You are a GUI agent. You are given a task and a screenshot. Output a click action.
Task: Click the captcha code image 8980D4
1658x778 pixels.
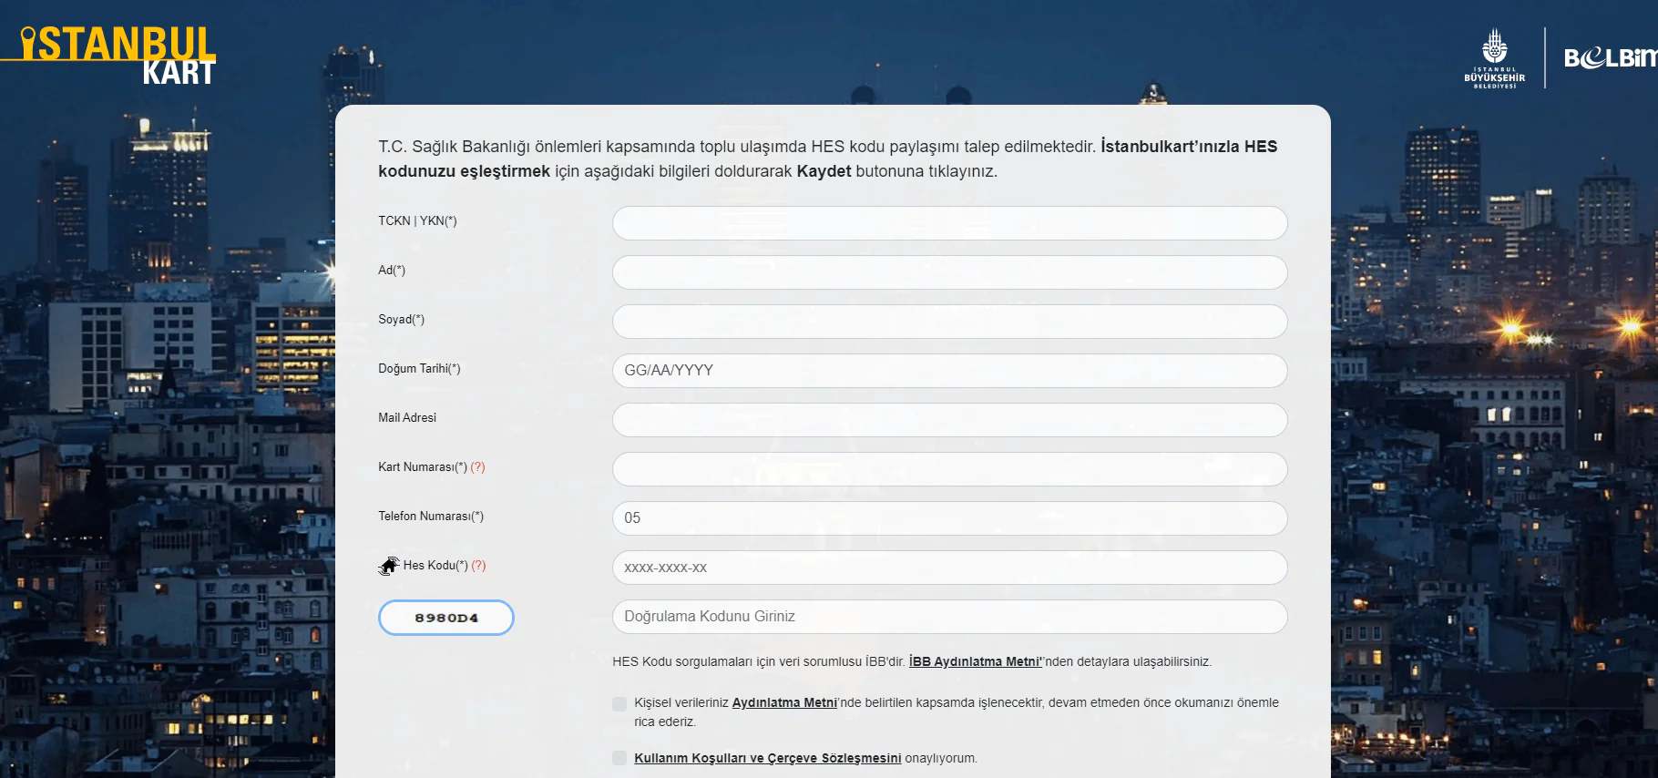click(x=446, y=618)
